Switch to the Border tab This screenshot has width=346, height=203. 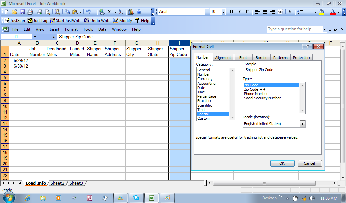[x=261, y=58]
